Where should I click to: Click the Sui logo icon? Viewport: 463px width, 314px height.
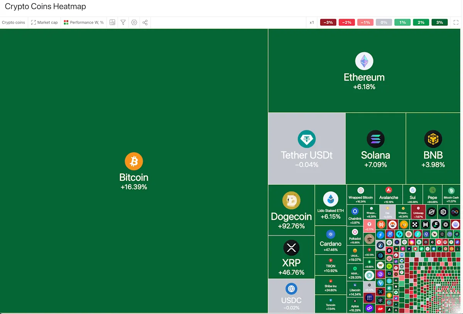point(412,190)
